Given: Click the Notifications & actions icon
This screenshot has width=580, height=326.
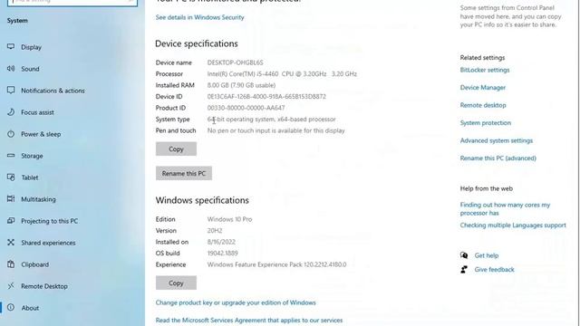Looking at the screenshot, I should [x=11, y=91].
